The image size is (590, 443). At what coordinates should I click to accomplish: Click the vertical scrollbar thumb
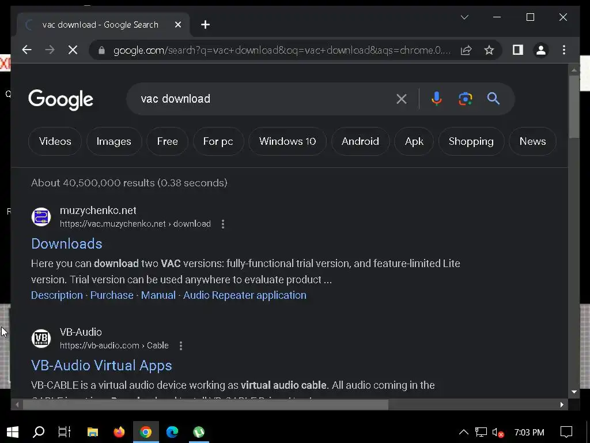(x=574, y=107)
